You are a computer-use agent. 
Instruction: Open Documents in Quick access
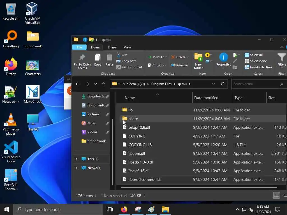(95, 105)
